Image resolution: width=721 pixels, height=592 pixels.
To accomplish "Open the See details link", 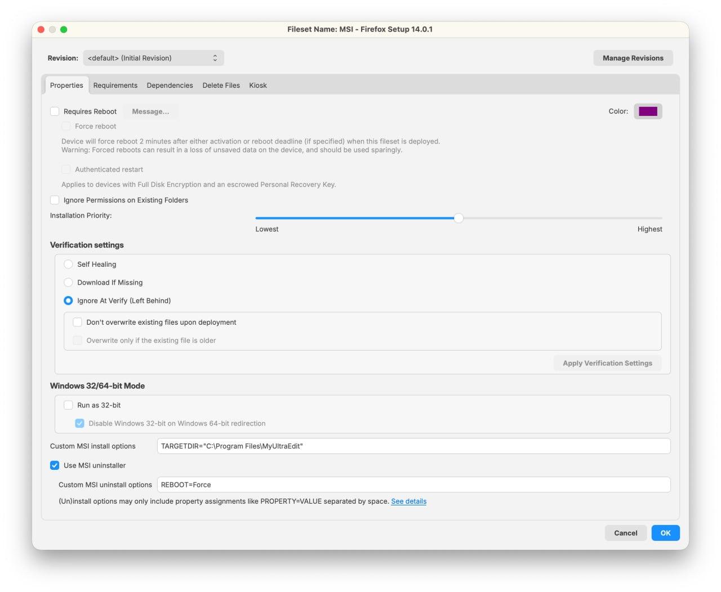I will click(x=409, y=501).
